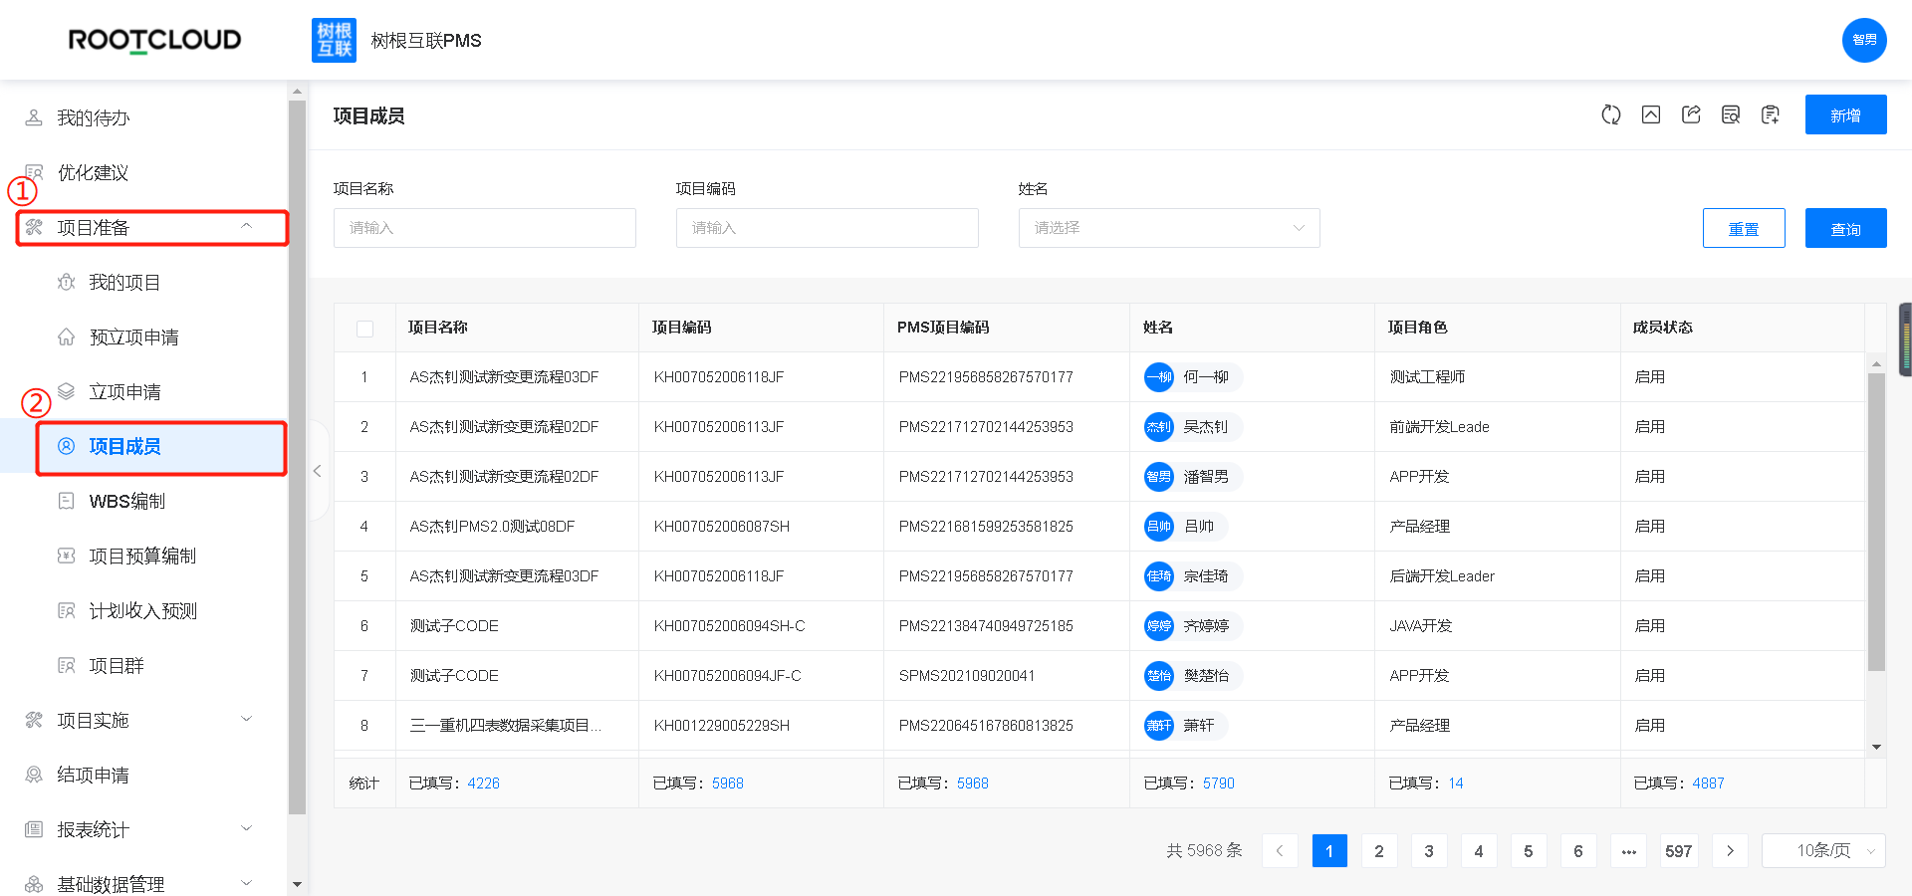
Task: Open the 10条/页 page size dropdown
Action: tap(1823, 851)
